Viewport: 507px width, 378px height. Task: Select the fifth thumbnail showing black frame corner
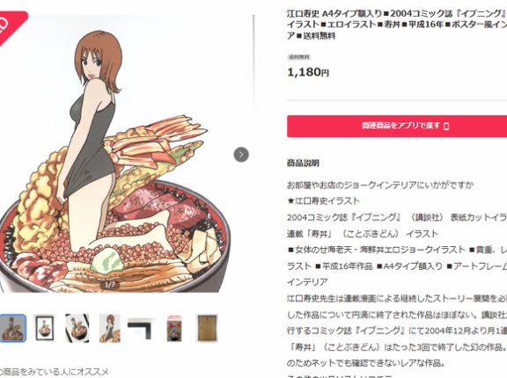coord(139,328)
